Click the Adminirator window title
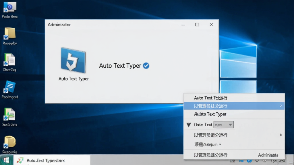The height and width of the screenshot is (165, 294). coord(59,25)
